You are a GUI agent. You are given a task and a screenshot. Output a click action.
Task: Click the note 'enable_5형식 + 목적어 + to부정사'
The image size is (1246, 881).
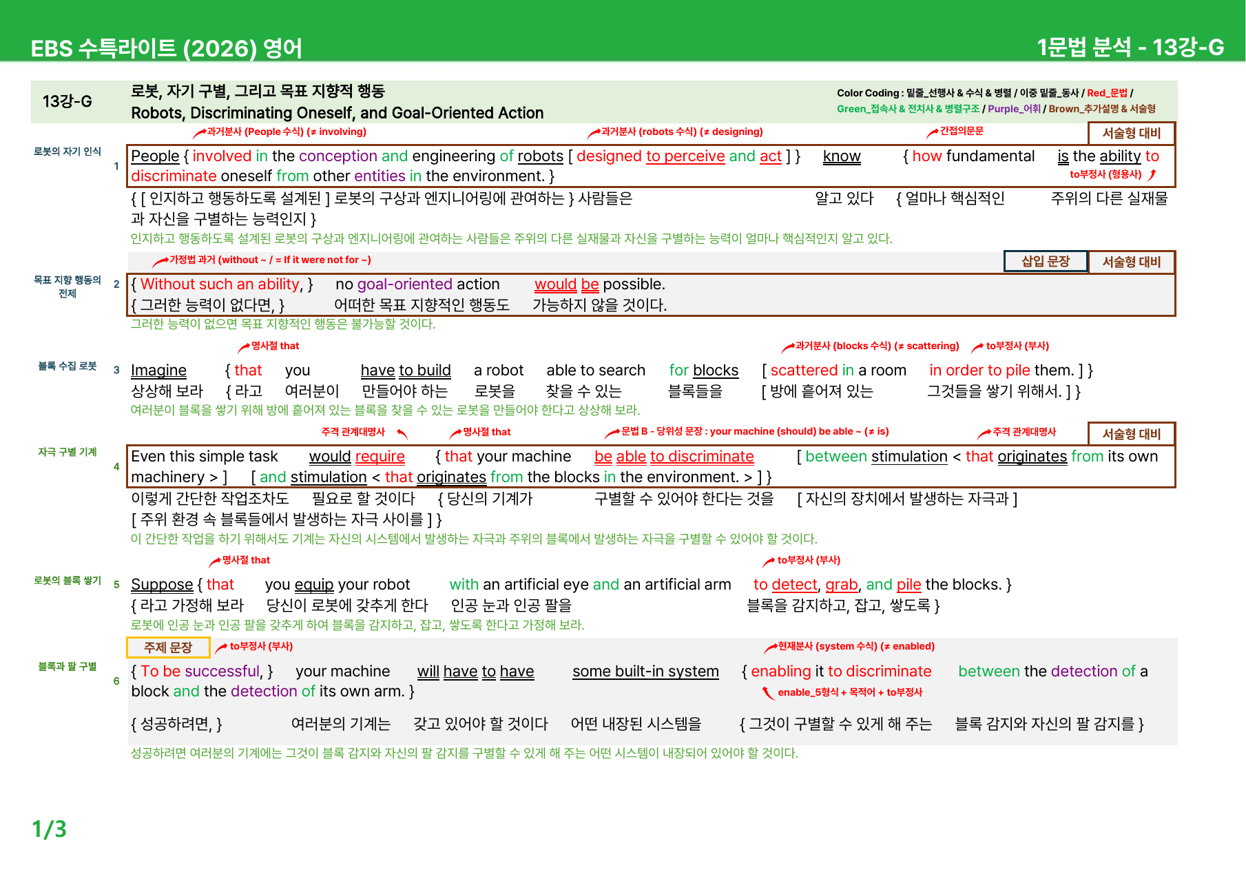coord(850,692)
